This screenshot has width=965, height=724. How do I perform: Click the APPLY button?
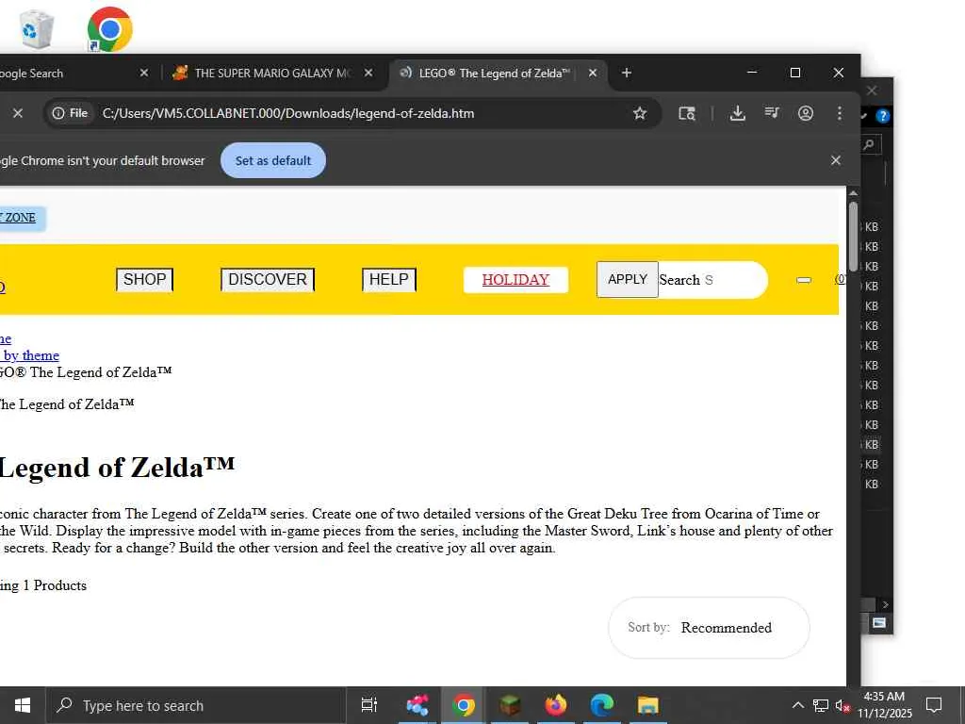[x=627, y=279]
